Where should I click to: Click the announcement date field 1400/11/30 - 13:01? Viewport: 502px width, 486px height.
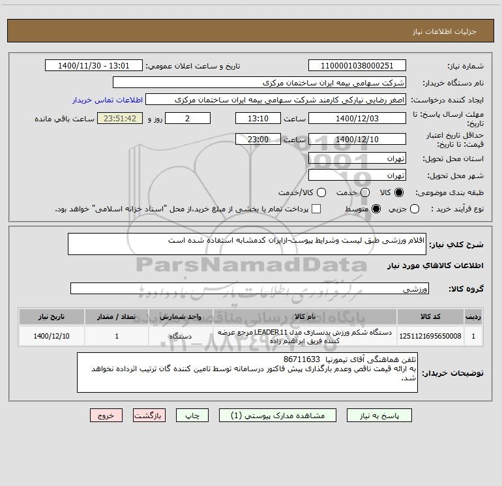coord(94,66)
